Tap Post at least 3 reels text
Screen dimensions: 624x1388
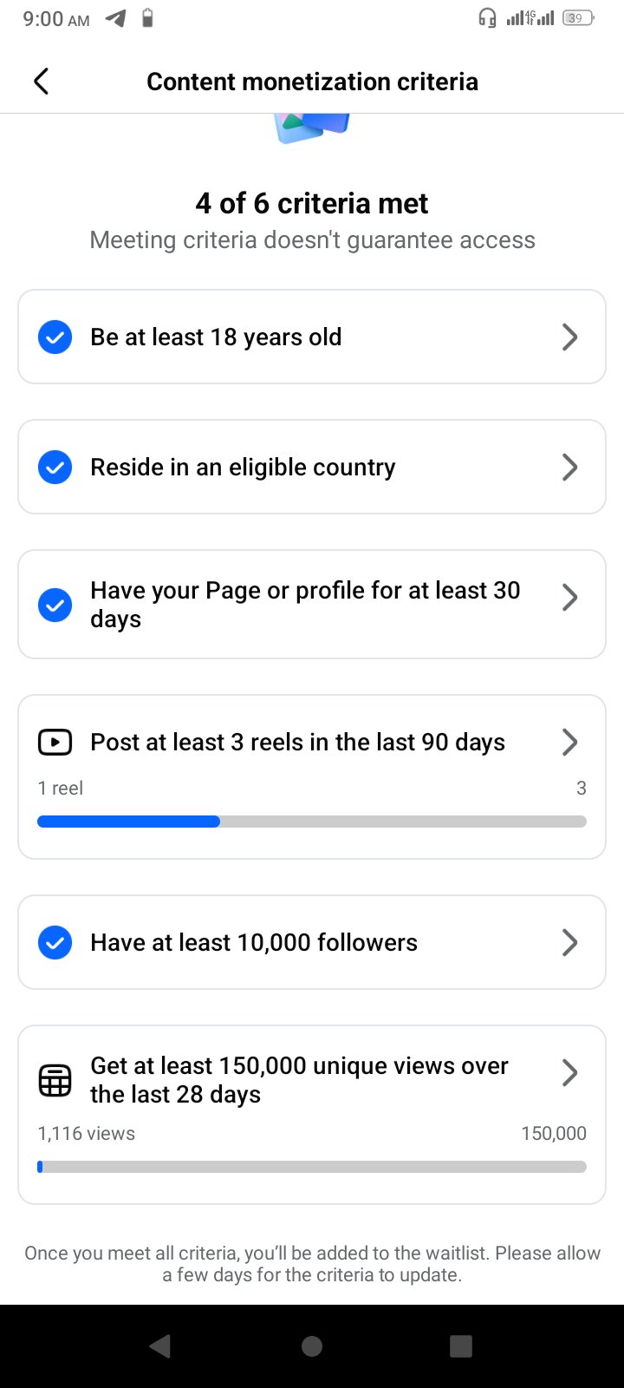(297, 743)
